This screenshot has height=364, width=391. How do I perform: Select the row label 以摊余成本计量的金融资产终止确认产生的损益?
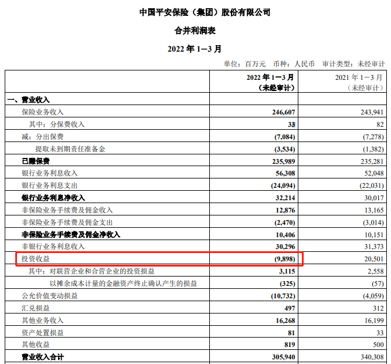click(x=124, y=284)
